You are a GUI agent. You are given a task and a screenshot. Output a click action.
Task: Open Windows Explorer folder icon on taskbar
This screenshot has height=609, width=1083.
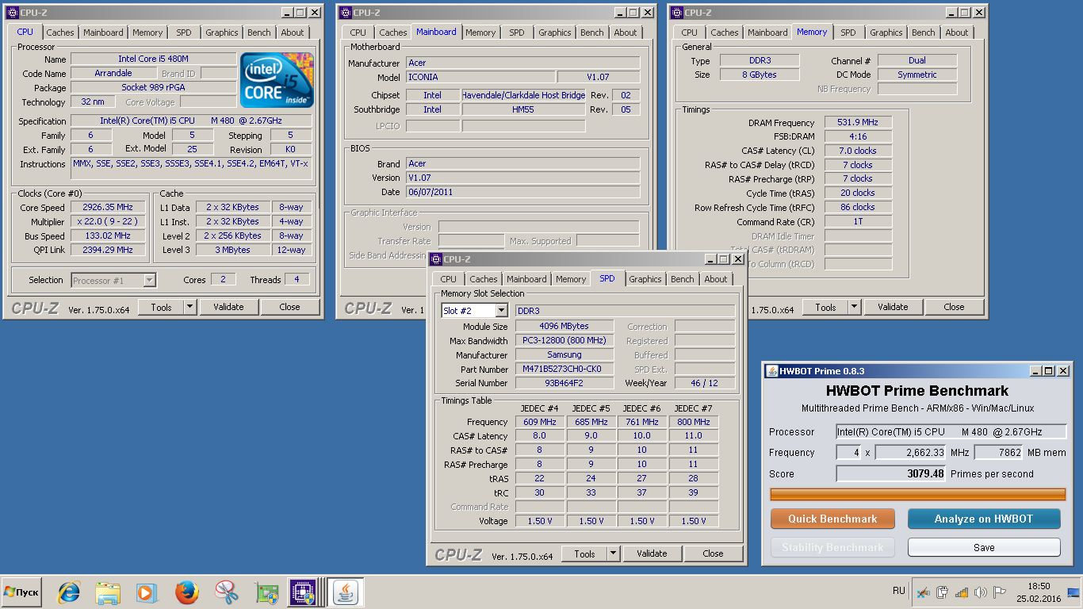pos(108,592)
